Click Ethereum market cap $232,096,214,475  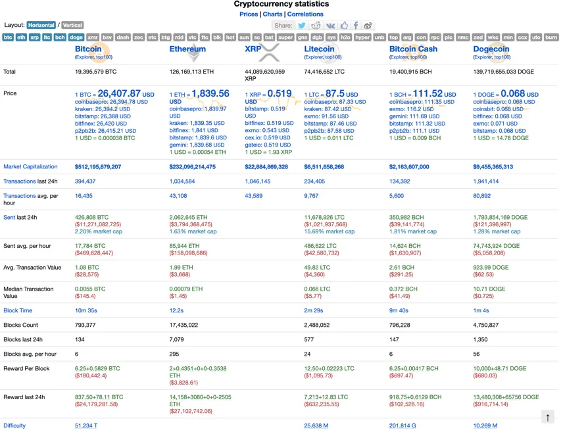[x=193, y=166]
